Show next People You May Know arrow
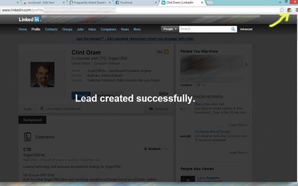The width and height of the screenshot is (298, 186). [x=246, y=64]
